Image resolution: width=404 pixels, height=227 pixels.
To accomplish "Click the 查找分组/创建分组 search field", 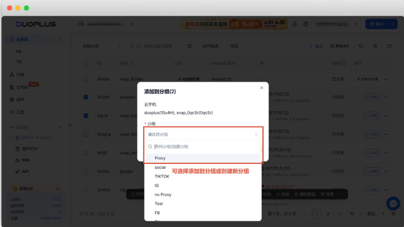I will point(203,146).
